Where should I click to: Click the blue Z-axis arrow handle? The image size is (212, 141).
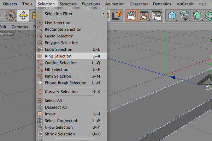172,77
